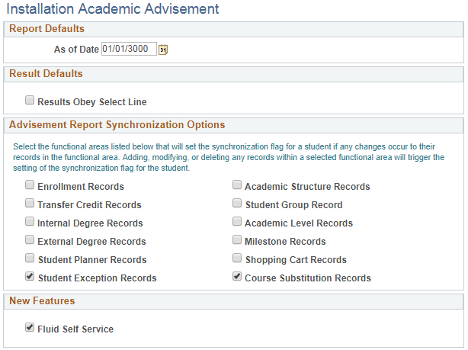Enable Results Obey Select Line checkbox

30,100
